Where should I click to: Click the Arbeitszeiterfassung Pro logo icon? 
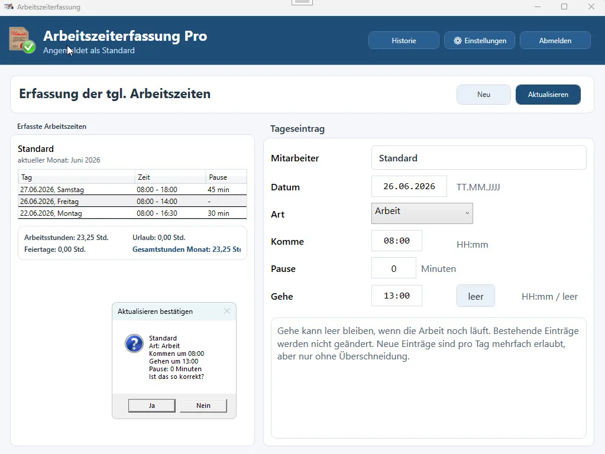[22, 40]
